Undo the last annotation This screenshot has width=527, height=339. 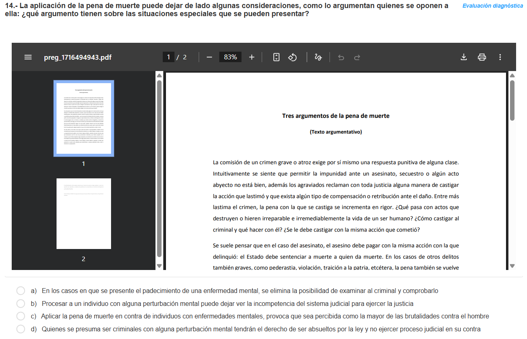341,57
